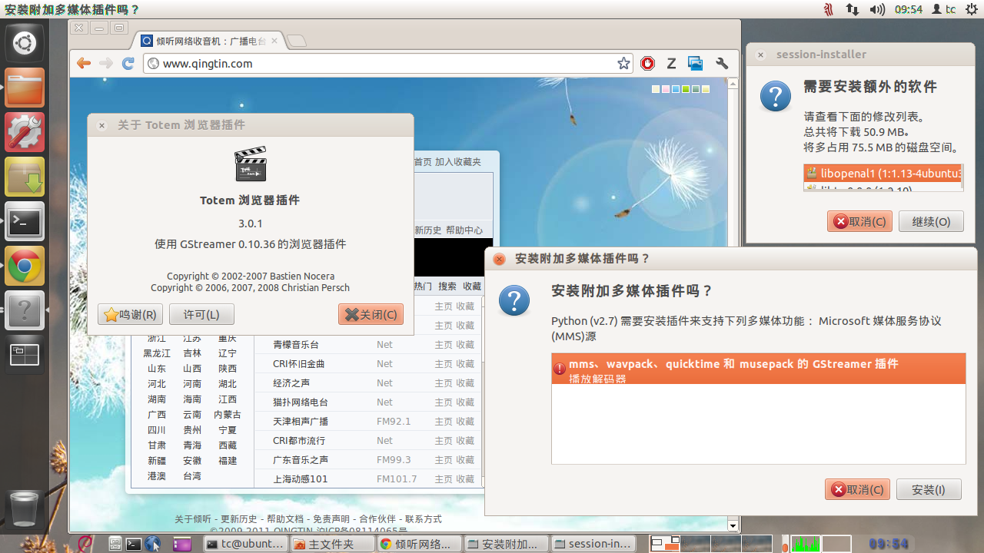Click the red AdBlock extension icon
Viewport: 984px width, 553px height.
(x=648, y=64)
